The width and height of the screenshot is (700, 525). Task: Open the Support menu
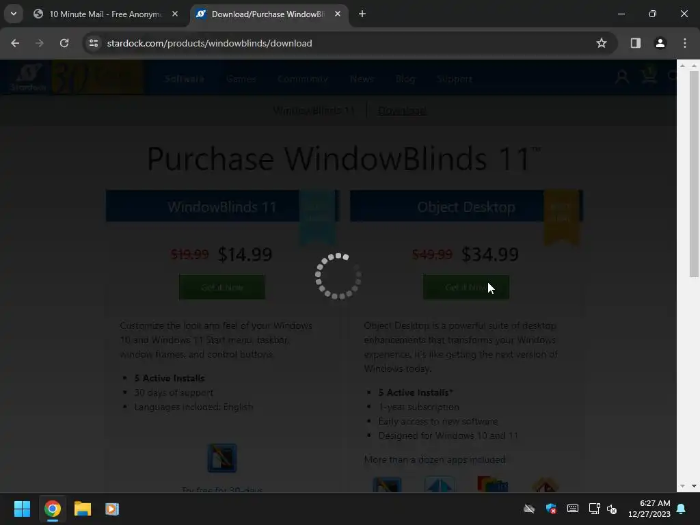click(455, 79)
